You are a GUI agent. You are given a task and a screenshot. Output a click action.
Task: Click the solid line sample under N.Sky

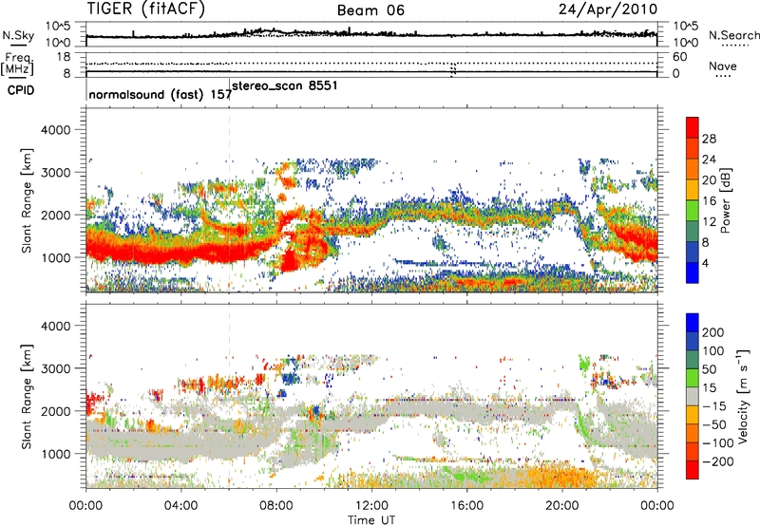[18, 45]
